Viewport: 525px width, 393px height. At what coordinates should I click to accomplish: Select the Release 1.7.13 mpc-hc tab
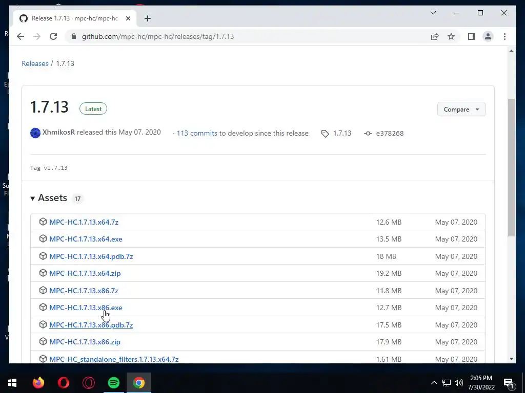[x=75, y=18]
